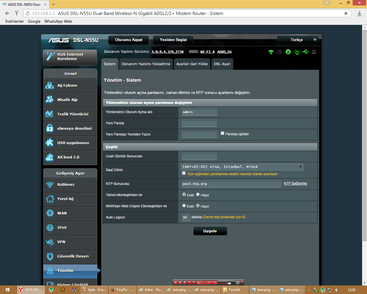Switch to Ayarları Geri Yükle tab
Viewport: 367px width, 294px height.
(192, 64)
